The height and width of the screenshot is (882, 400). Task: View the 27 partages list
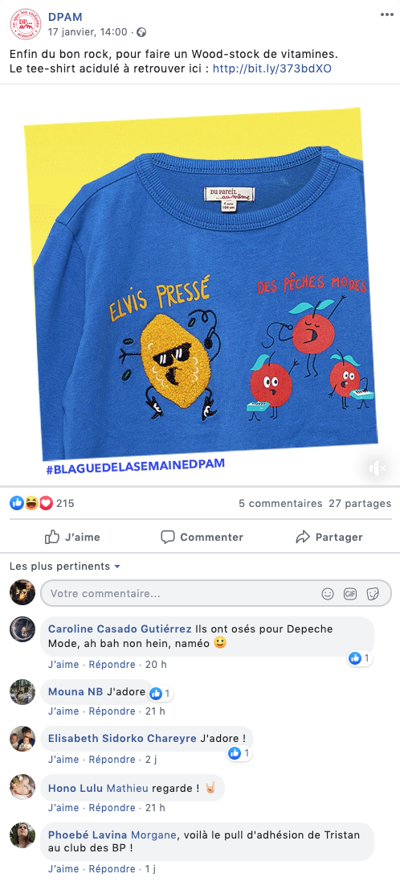(x=360, y=504)
